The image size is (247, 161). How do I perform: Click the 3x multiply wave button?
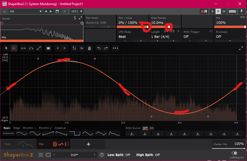click(82, 48)
